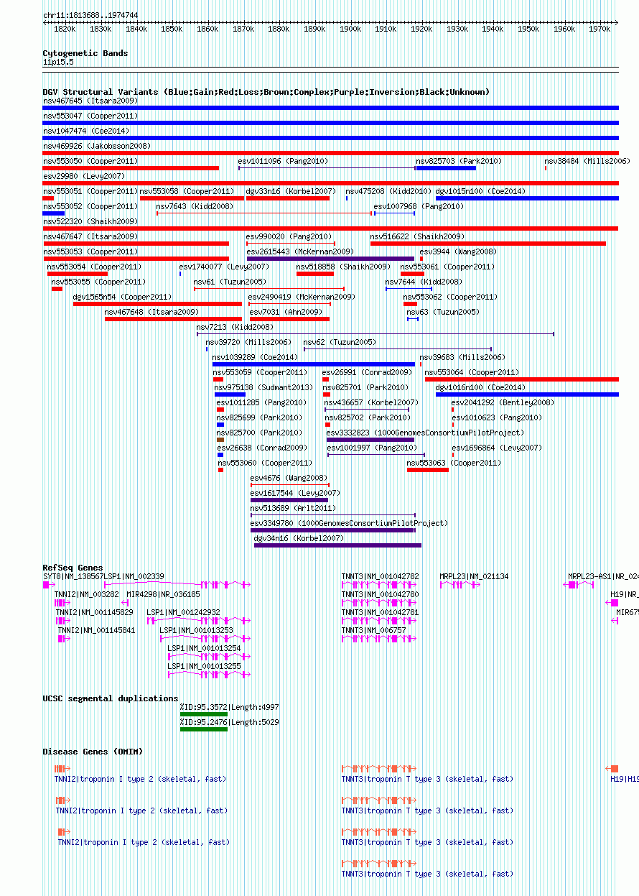
Task: Open RefSeq gene TNNT3|NM_001042782
Action: (380, 576)
